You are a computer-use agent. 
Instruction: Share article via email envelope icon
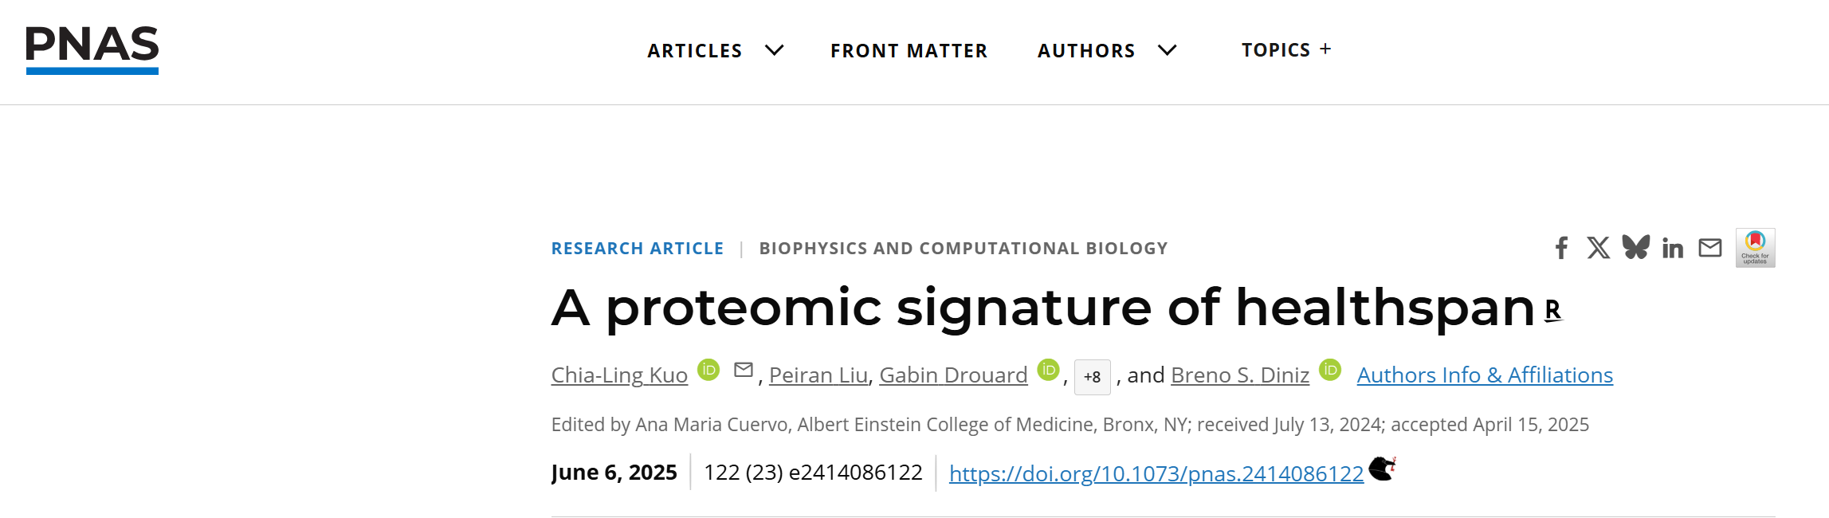1710,248
